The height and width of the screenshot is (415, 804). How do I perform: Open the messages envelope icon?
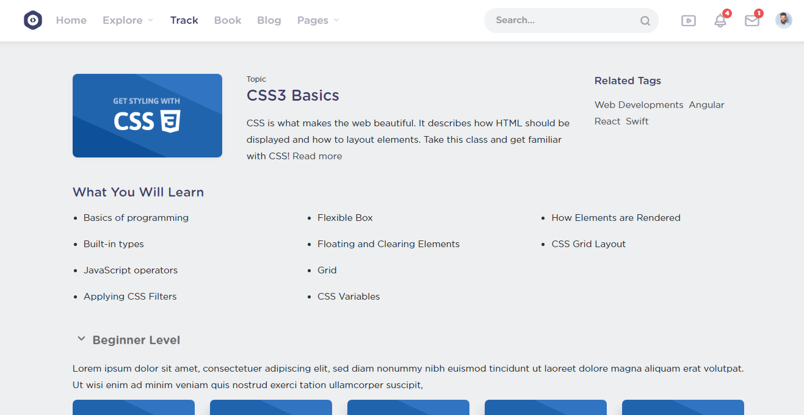[x=752, y=21]
